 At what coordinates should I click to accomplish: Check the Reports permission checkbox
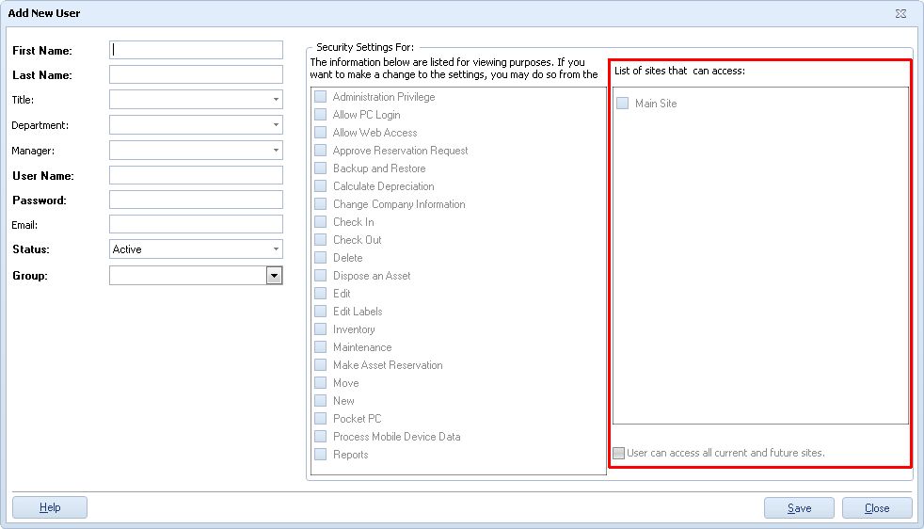[321, 455]
